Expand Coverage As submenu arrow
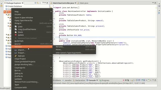The image size is (161, 90). coord(51,68)
